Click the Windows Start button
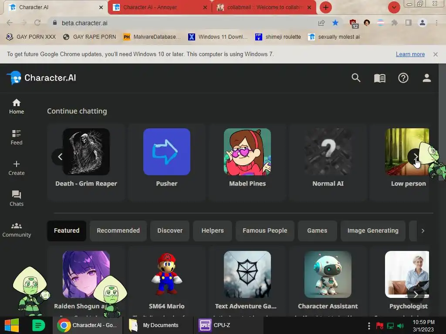This screenshot has height=334, width=446. pos(12,325)
